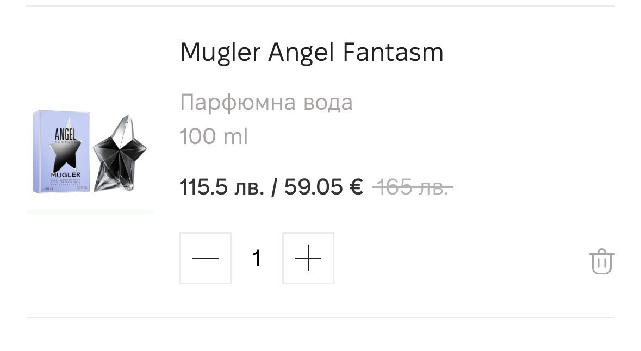Click the cross of the plus icon
The width and height of the screenshot is (641, 351).
coord(308,258)
